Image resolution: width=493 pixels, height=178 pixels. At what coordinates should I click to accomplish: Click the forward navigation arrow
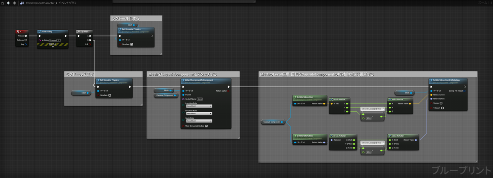coord(15,3)
